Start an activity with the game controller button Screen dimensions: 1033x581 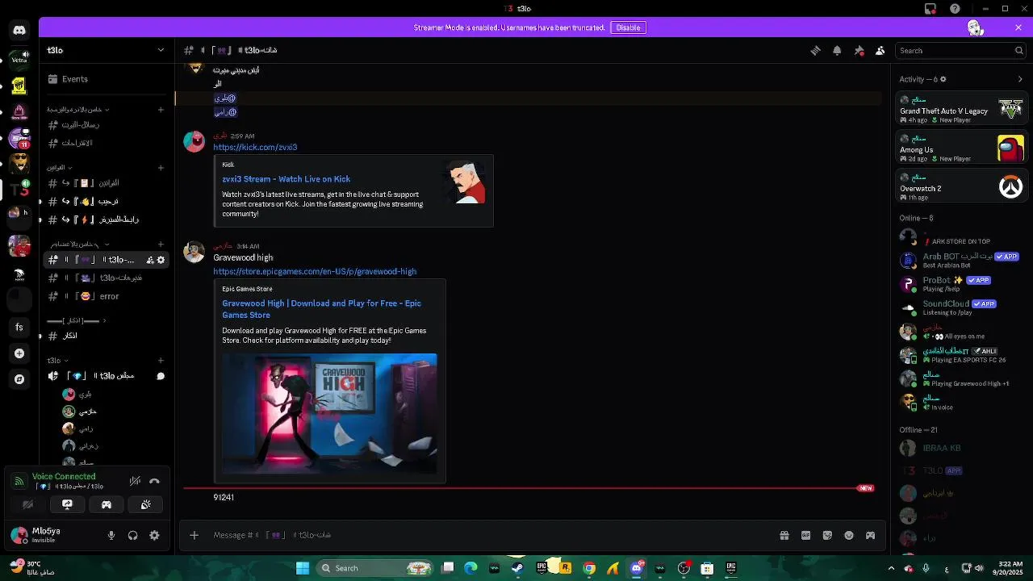tap(106, 504)
